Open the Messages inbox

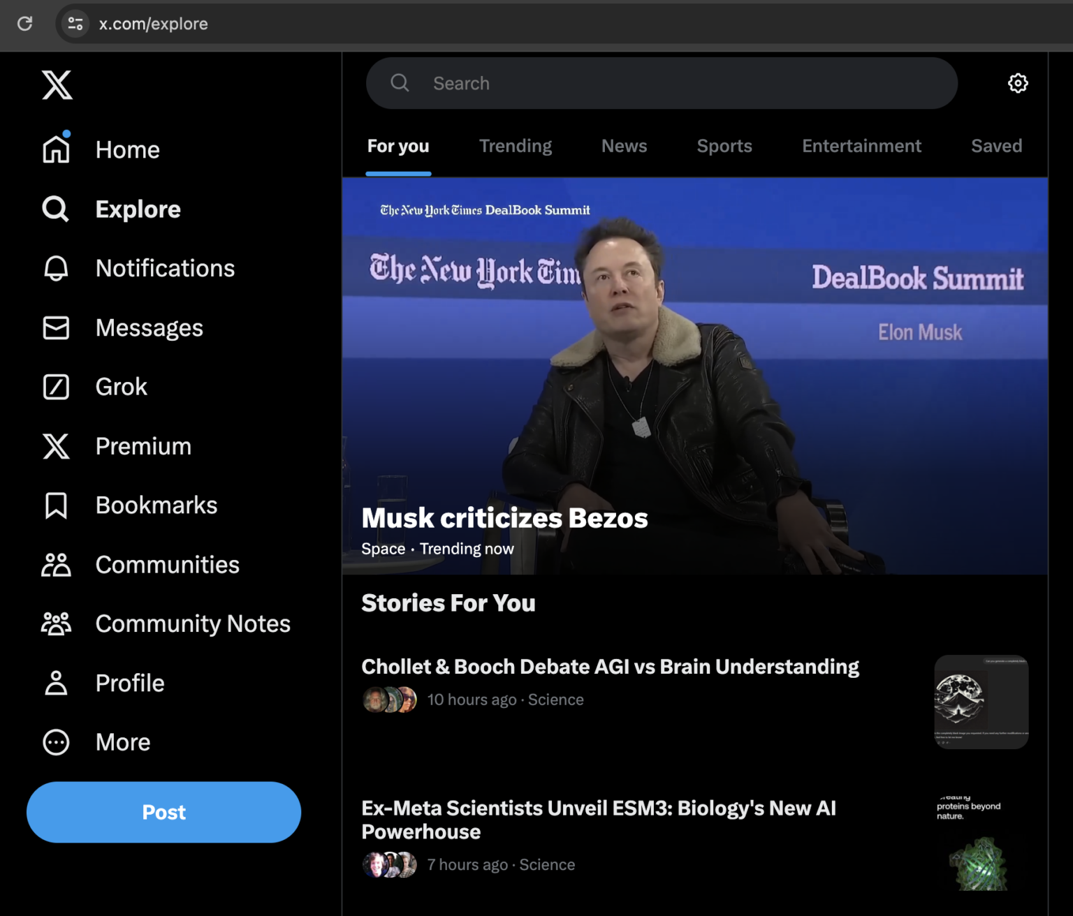149,327
